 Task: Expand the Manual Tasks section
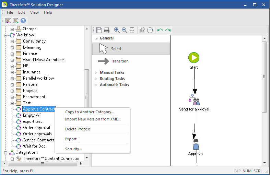(96, 72)
